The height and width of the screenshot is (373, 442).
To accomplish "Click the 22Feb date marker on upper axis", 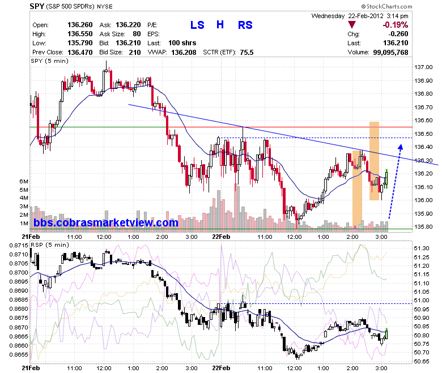I will 221,237.
